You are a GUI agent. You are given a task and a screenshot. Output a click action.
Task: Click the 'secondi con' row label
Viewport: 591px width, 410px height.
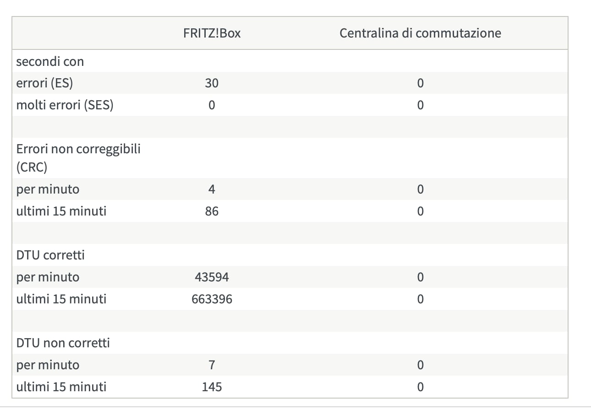pyautogui.click(x=50, y=61)
